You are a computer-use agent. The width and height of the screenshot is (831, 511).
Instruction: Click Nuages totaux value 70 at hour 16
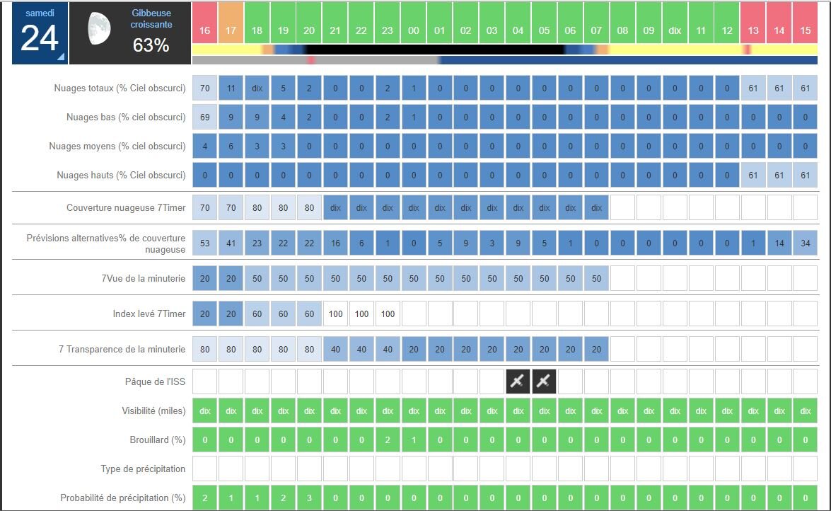(205, 88)
